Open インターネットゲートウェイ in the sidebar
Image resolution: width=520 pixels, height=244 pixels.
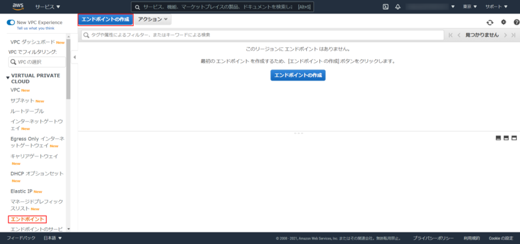36,125
